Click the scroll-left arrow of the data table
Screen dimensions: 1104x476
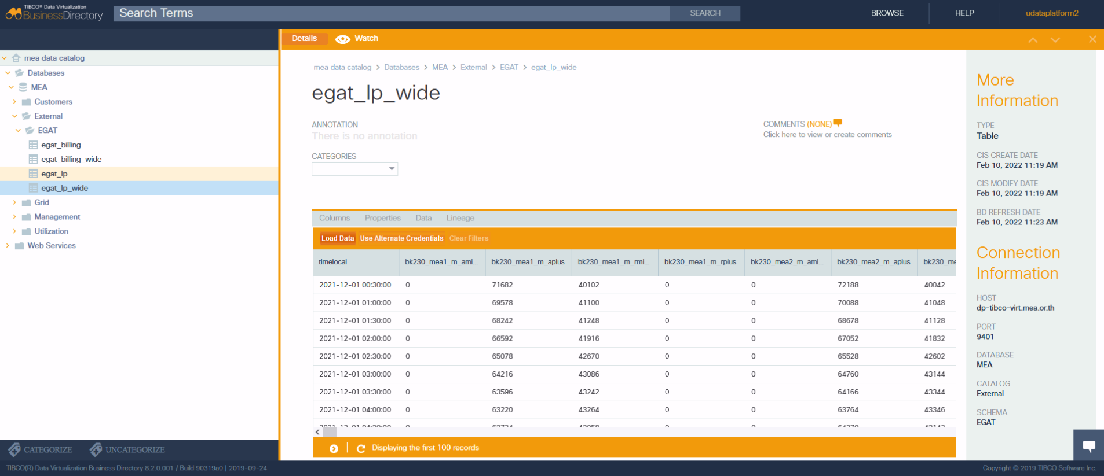317,432
